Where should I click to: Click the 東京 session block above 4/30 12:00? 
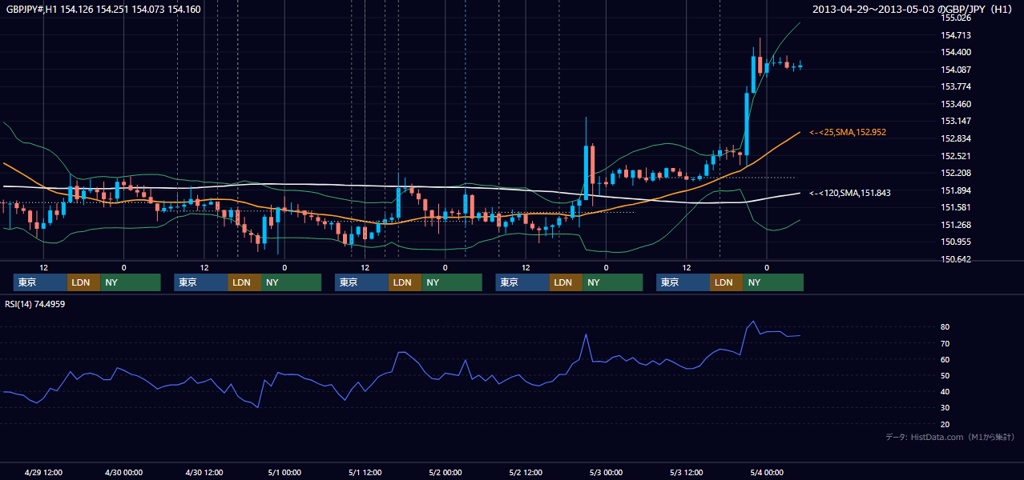[201, 282]
